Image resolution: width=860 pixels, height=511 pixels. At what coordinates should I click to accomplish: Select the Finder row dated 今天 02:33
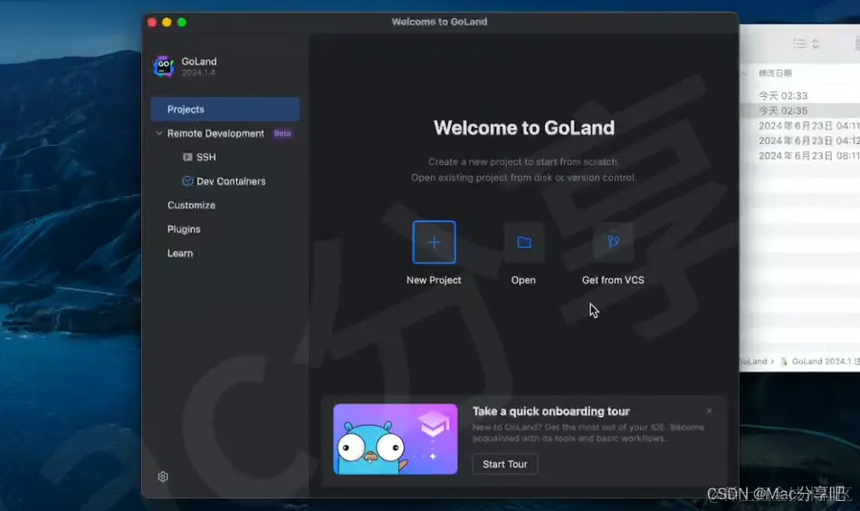coord(800,95)
